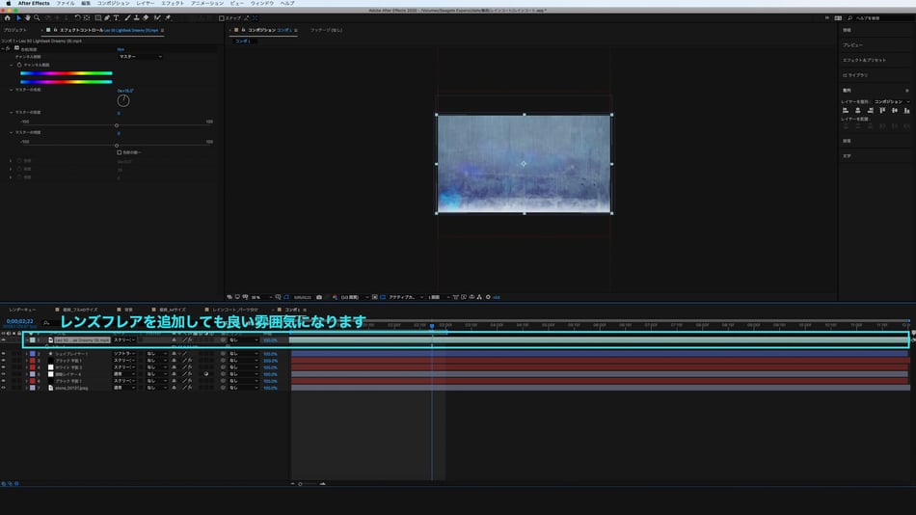Viewport: 916px width, 515px height.
Task: Switch to the プロジェクト panel tab
Action: tap(14, 30)
